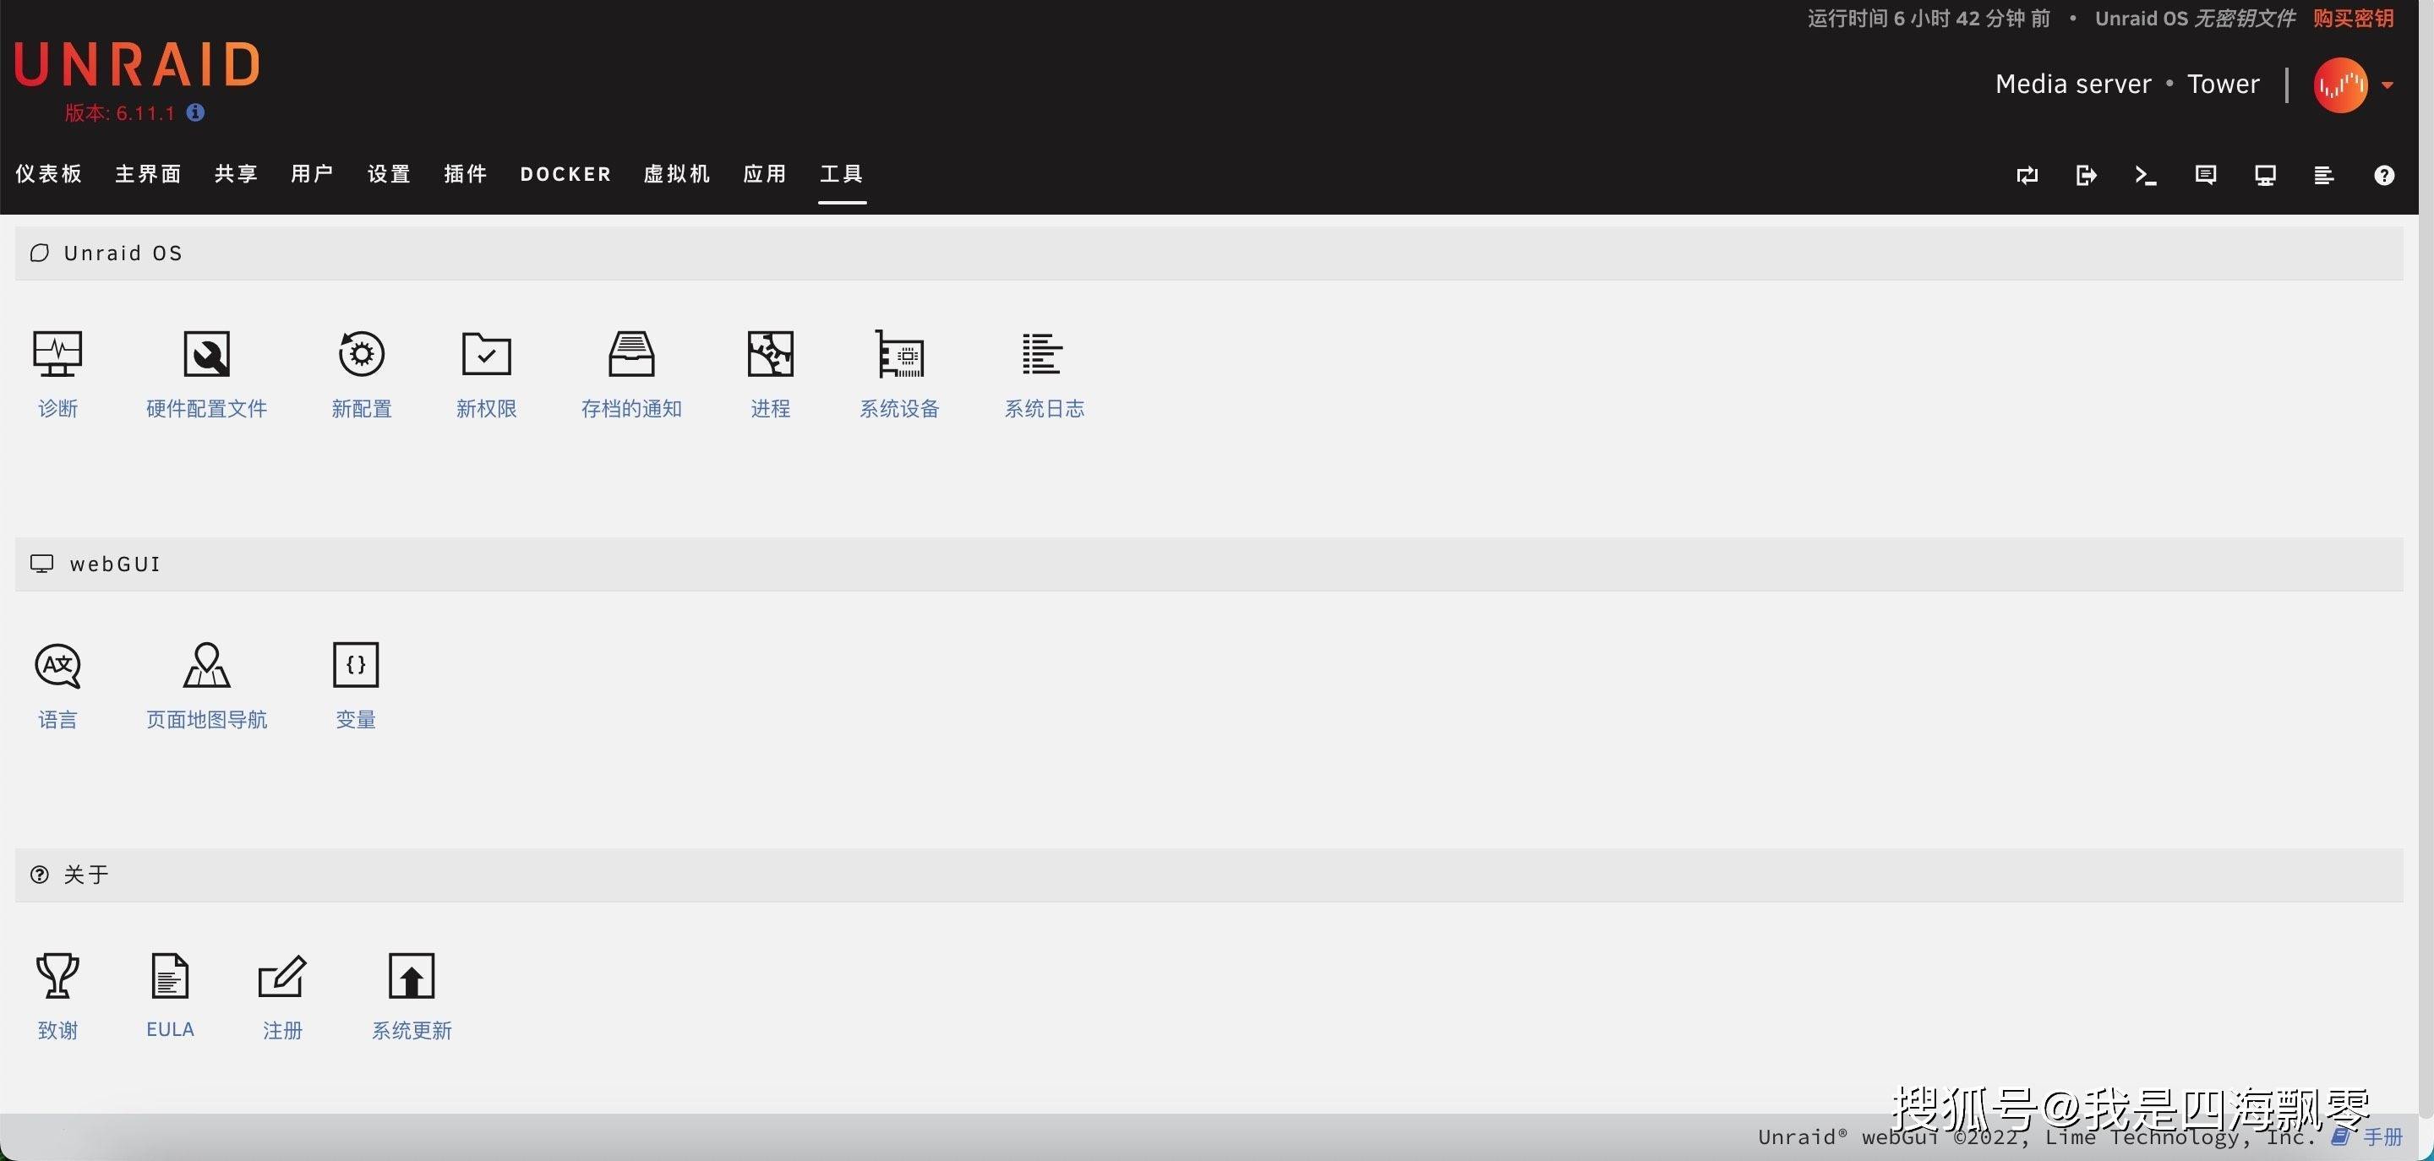
Task: Go to the 插件 plugins tab
Action: click(466, 174)
